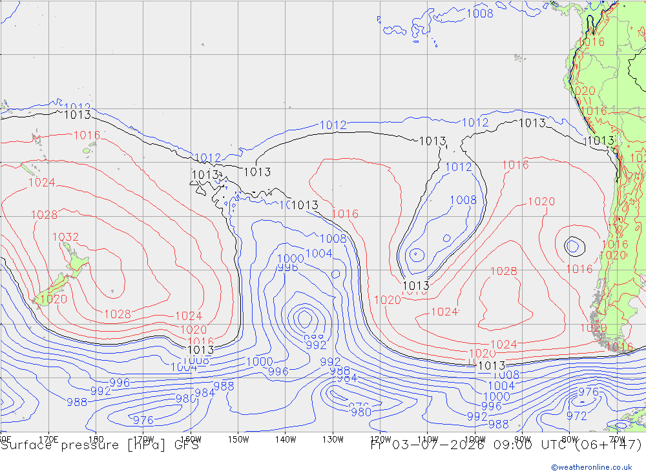Click the "150W" longitude axis label
Image resolution: width=646 pixels, height=473 pixels.
[238, 439]
